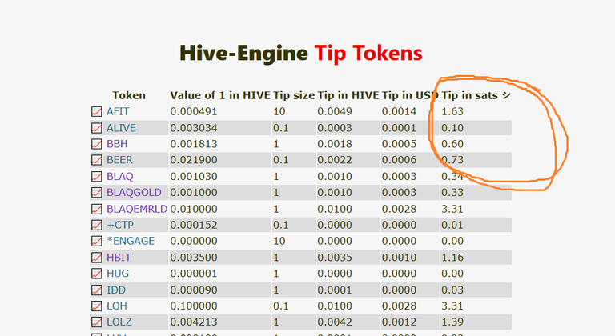Image resolution: width=615 pixels, height=336 pixels.
Task: Open the AFIT token link
Action: pyautogui.click(x=118, y=111)
